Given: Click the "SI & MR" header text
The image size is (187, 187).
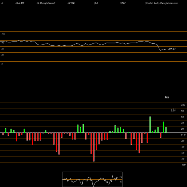Looking at the screenshot, I should click(x=20, y=3).
